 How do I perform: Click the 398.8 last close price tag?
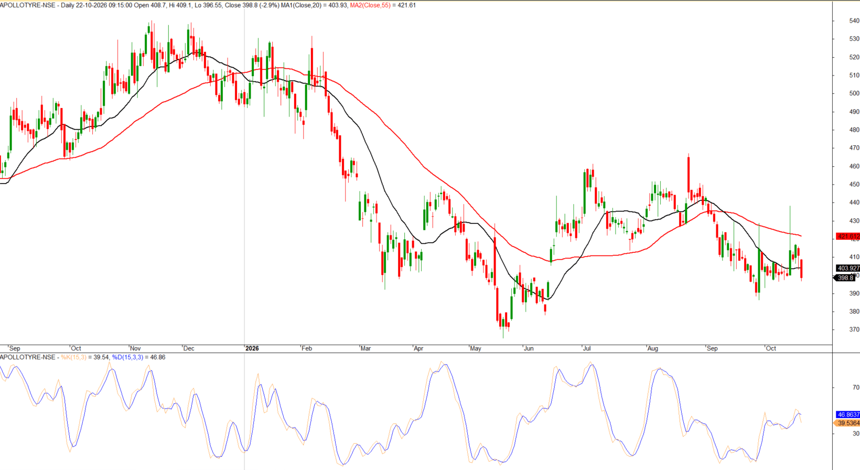tap(845, 278)
